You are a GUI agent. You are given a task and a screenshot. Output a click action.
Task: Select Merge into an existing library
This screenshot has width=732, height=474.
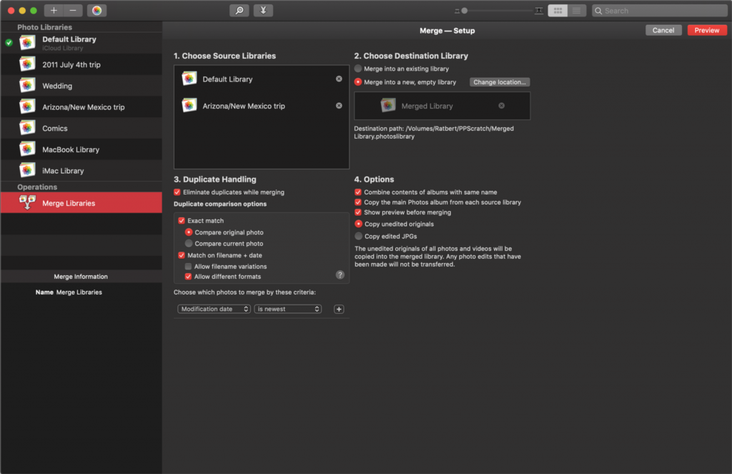tap(358, 69)
